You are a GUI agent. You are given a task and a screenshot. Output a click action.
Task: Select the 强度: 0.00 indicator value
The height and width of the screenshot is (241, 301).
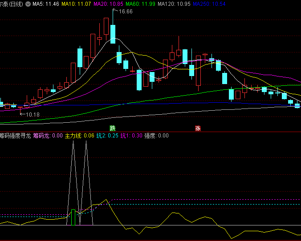(156, 136)
